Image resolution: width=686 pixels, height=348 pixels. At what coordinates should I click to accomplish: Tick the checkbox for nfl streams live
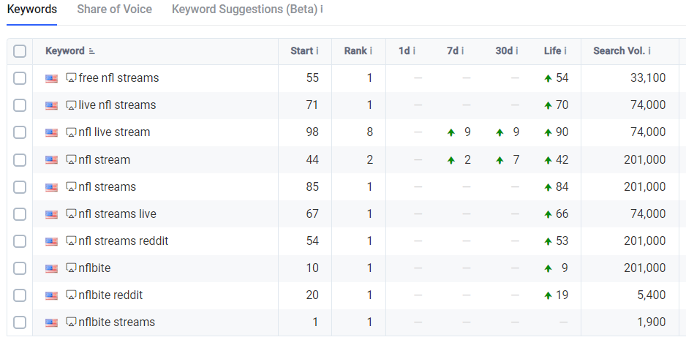[x=20, y=213]
